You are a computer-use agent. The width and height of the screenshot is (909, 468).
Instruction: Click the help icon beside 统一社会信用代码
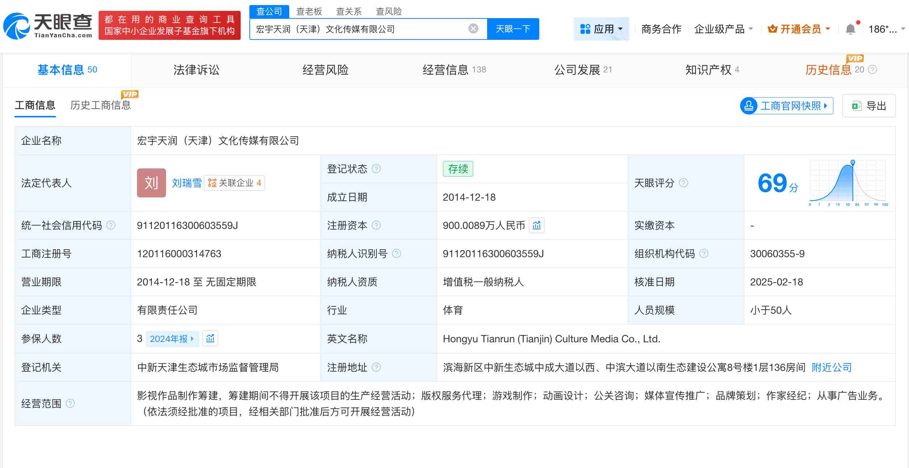click(111, 225)
